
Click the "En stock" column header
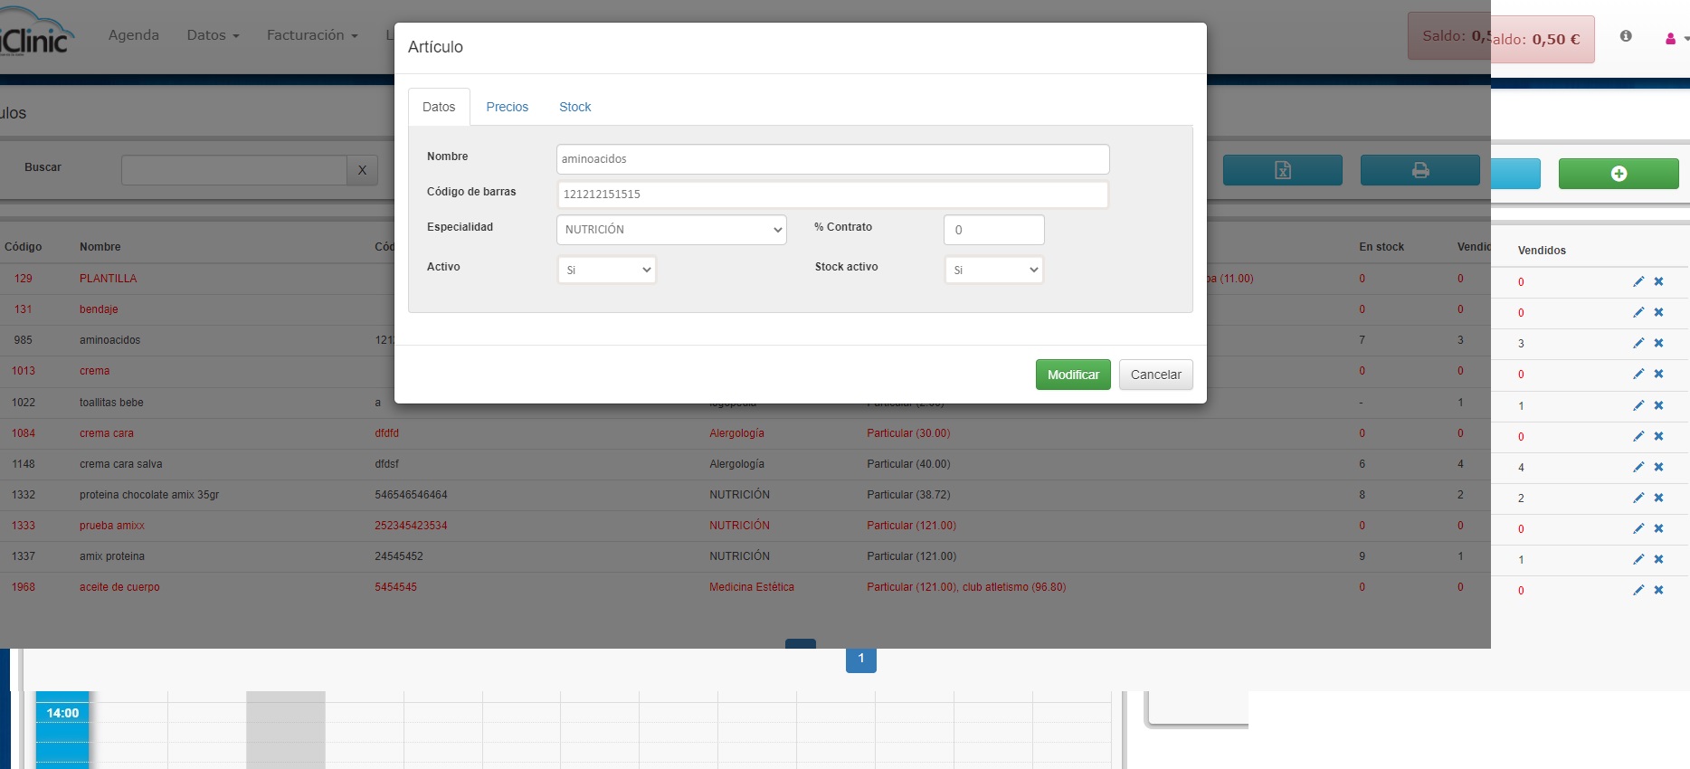click(1381, 247)
